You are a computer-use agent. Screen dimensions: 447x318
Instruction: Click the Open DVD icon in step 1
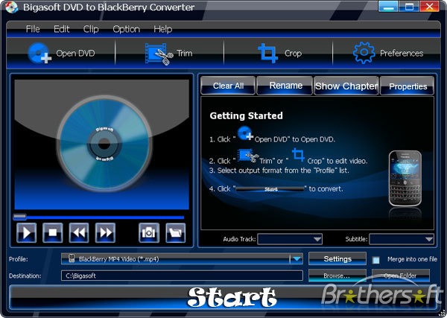[x=245, y=133]
